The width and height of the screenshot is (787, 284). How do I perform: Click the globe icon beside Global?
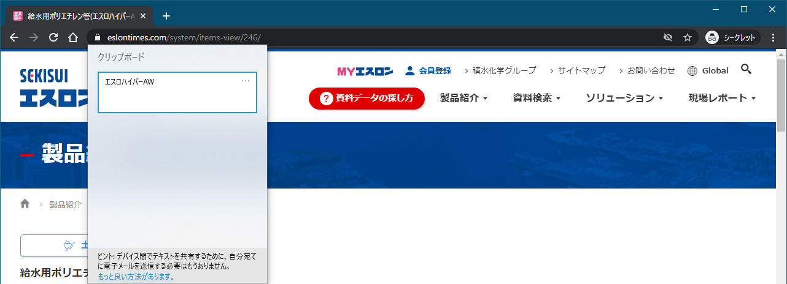pos(692,71)
